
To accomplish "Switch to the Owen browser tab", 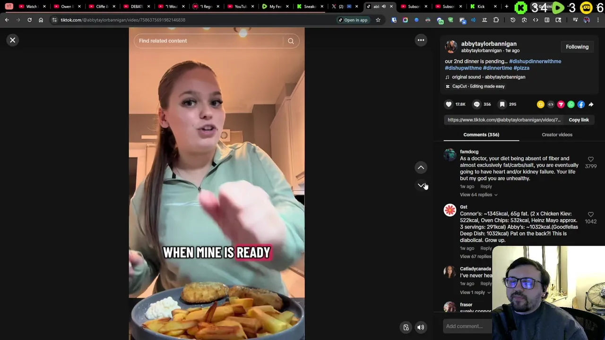I will click(66, 7).
